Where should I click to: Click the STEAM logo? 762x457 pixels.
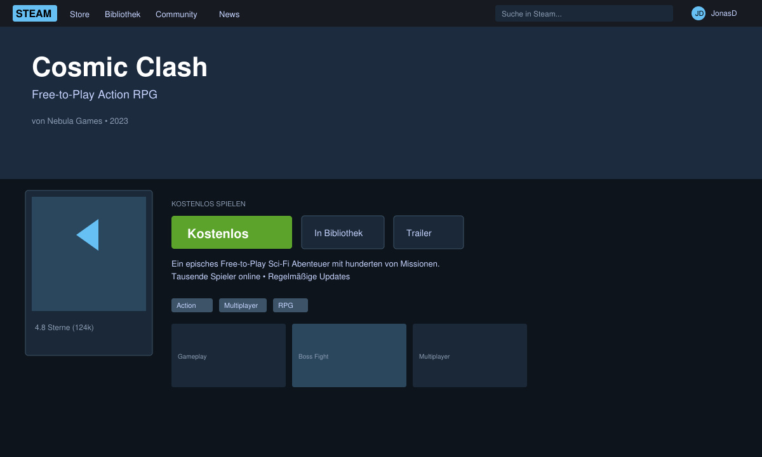click(x=35, y=13)
